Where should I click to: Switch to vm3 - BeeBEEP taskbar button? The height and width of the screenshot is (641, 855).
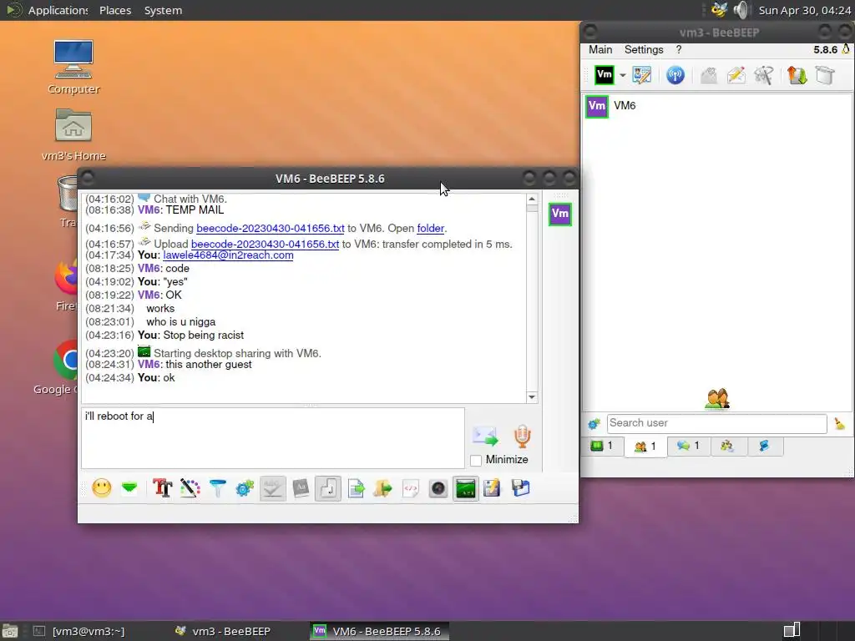pos(222,631)
